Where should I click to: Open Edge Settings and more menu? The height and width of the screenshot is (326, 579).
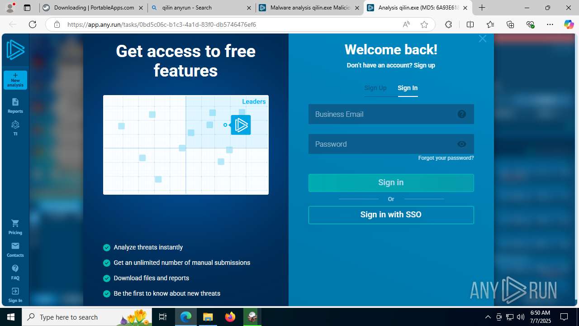point(550,24)
